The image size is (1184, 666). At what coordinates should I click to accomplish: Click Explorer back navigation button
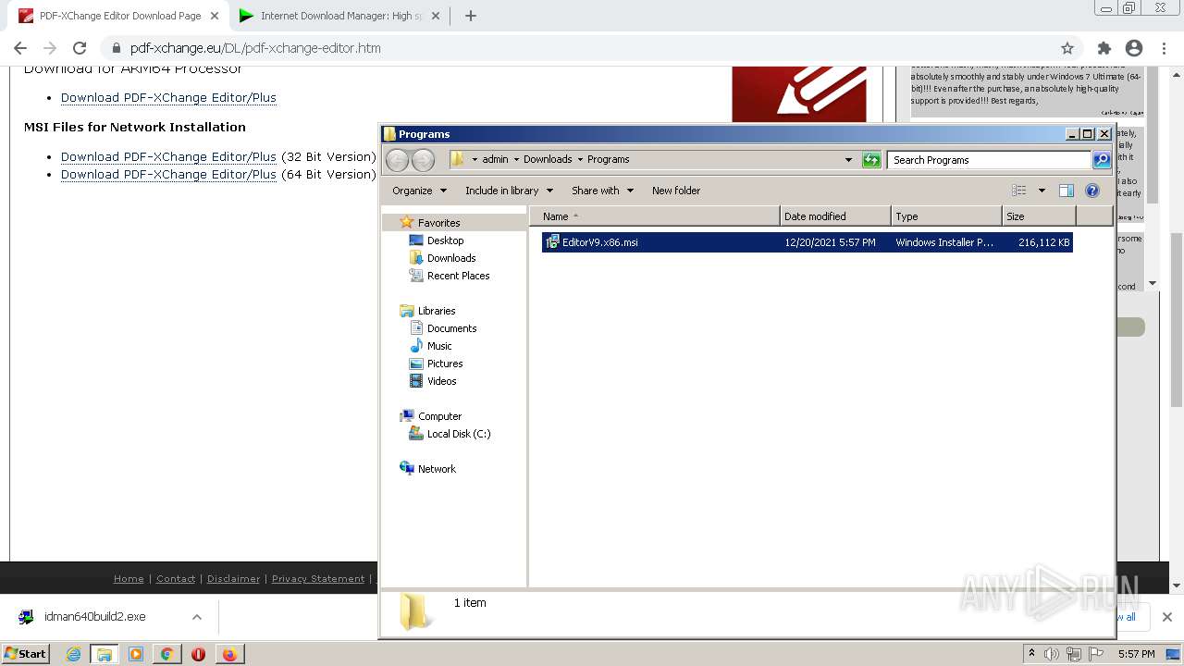click(x=397, y=160)
